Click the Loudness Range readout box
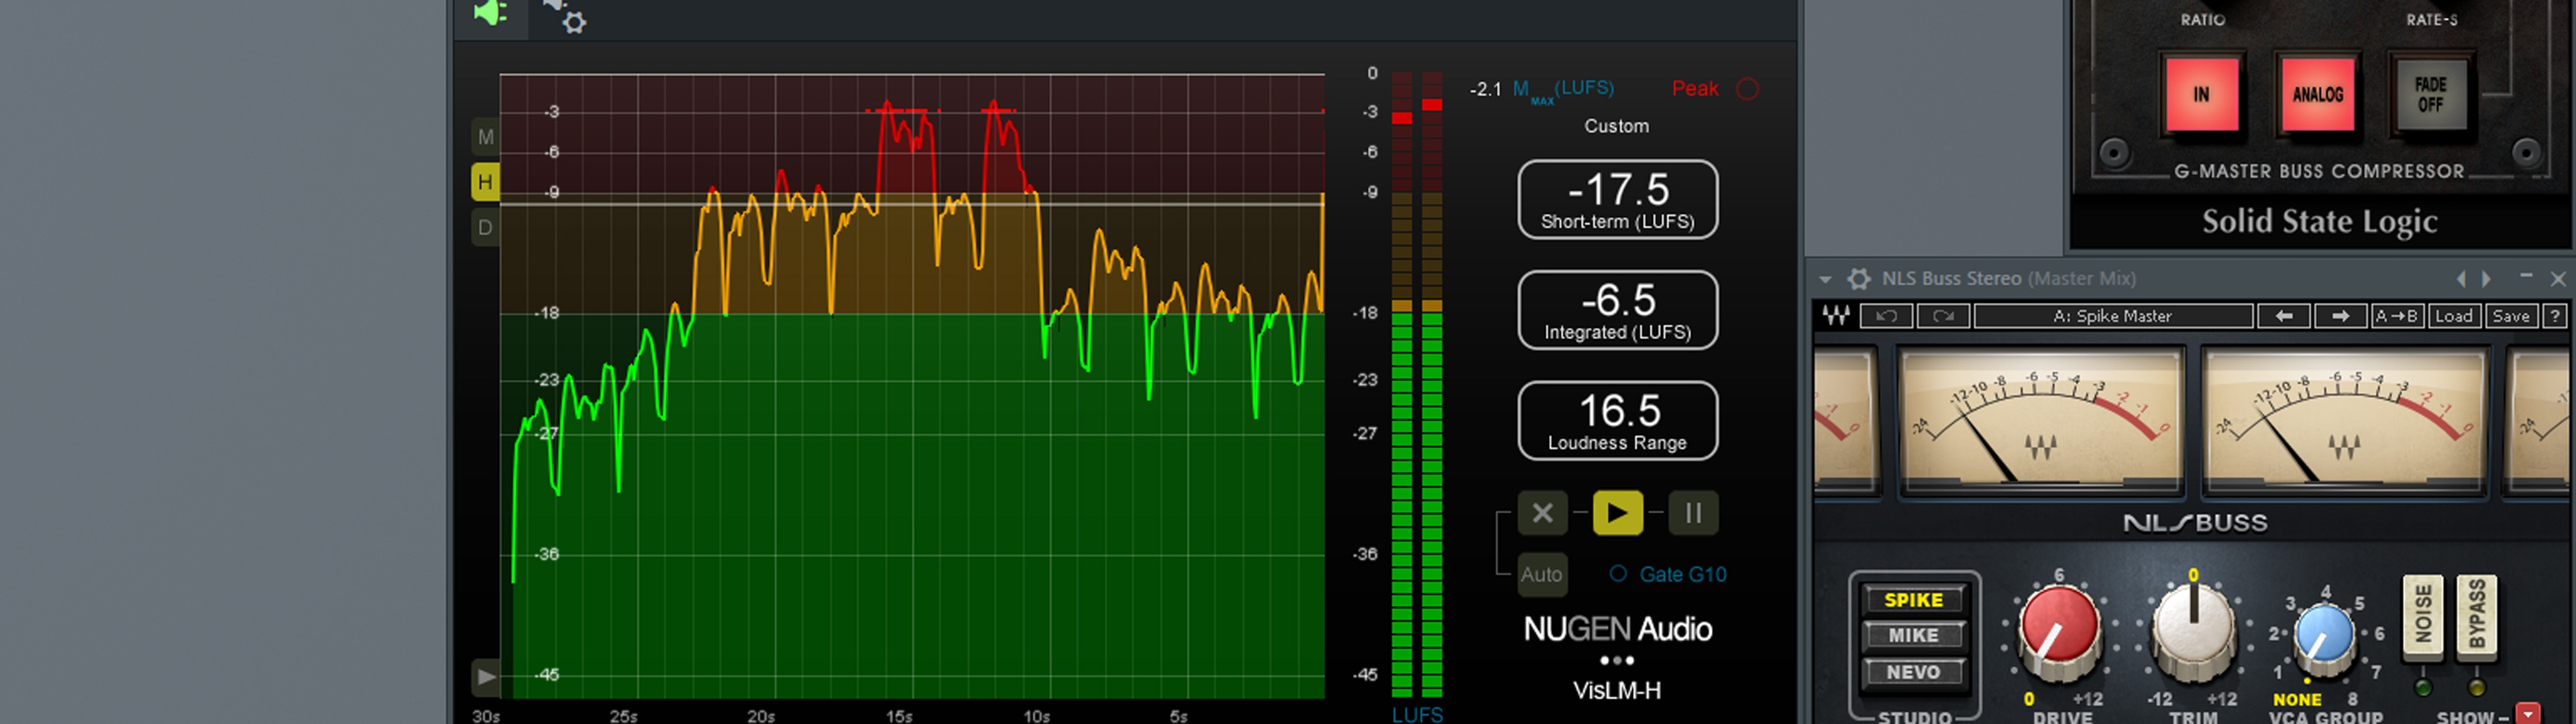Image resolution: width=2576 pixels, height=724 pixels. [1617, 421]
